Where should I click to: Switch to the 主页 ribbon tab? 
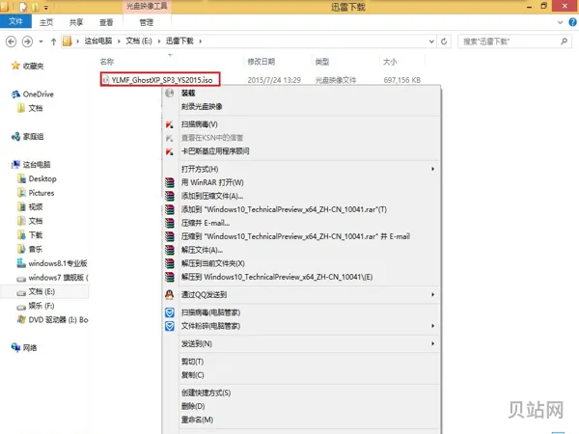click(46, 22)
